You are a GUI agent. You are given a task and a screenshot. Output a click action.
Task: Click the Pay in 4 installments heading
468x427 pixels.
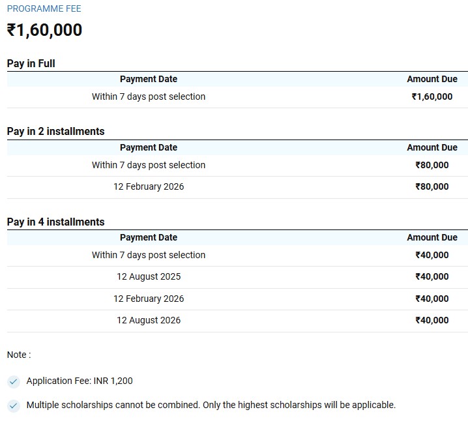(55, 222)
